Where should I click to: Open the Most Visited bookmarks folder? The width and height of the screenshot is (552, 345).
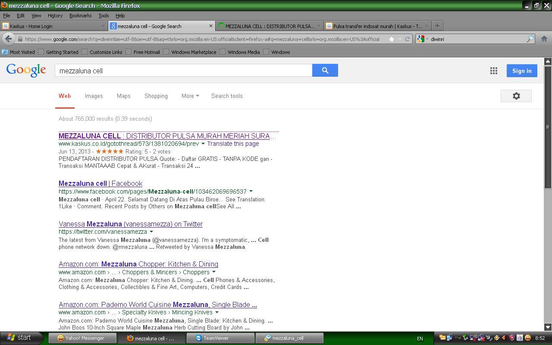pyautogui.click(x=18, y=52)
